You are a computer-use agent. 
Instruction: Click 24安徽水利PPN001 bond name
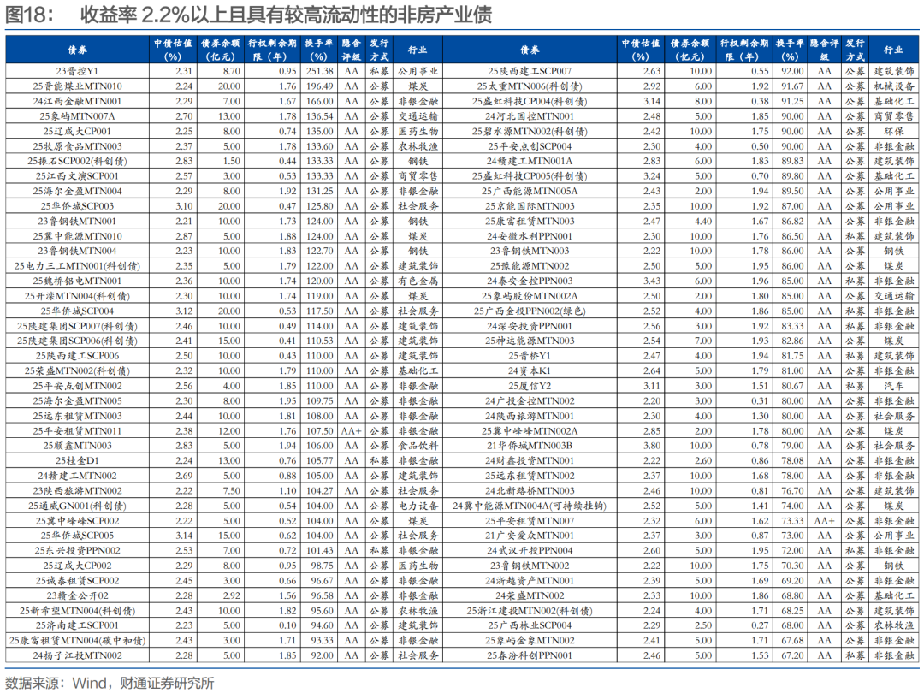530,236
